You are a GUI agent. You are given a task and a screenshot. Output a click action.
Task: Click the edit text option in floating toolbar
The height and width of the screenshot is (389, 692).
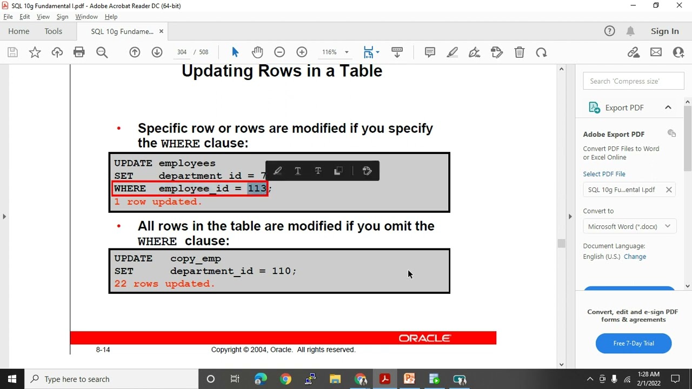(367, 171)
